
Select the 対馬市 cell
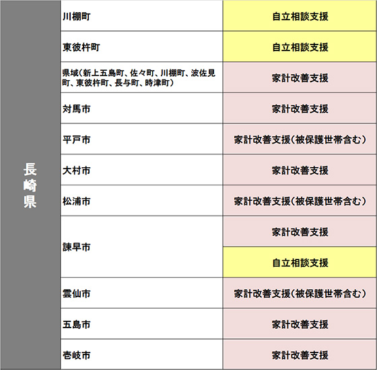pyautogui.click(x=142, y=108)
